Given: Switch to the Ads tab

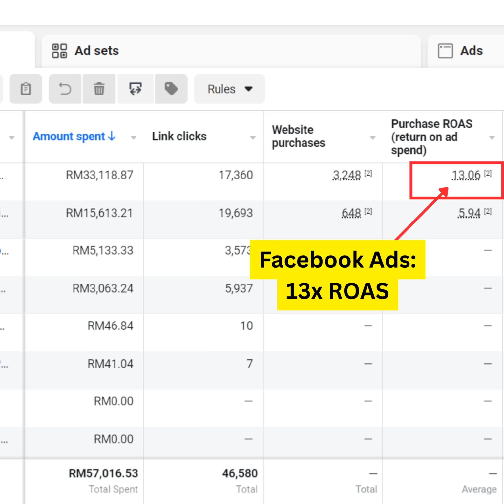Looking at the screenshot, I should [471, 51].
